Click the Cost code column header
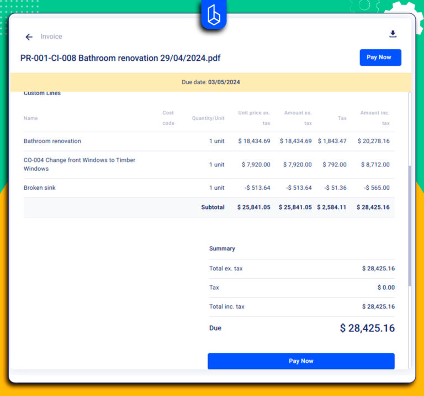This screenshot has width=424, height=396. [x=168, y=118]
